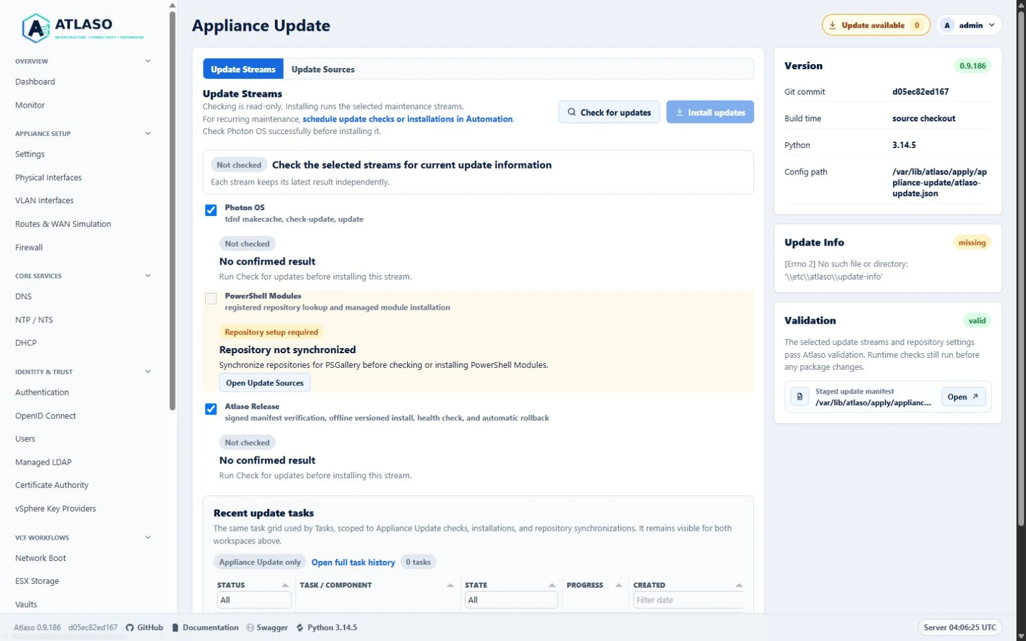Click the Atlaso logo

[83, 28]
